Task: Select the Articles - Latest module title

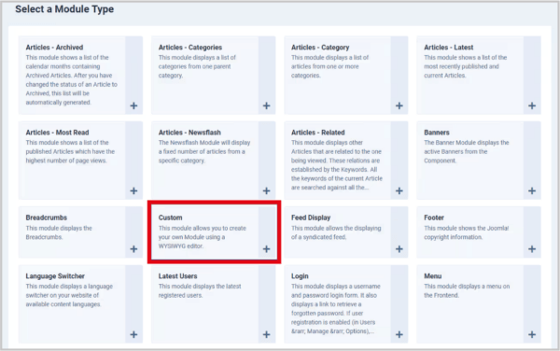Action: (449, 47)
